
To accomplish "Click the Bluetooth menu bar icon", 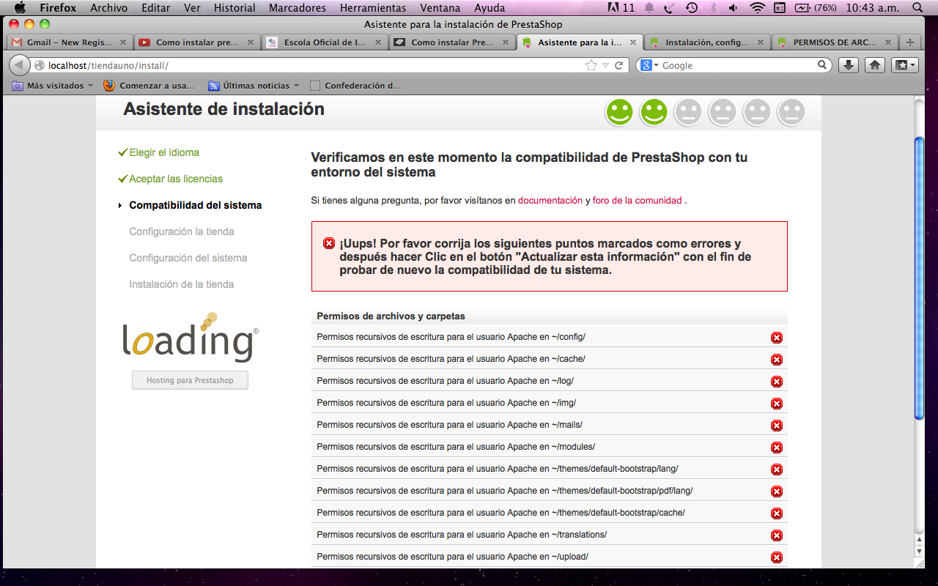I will coord(713,8).
